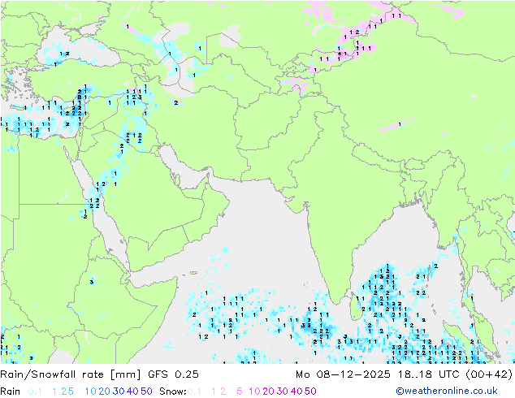Open the weatheronline.co.uk copyright link
The width and height of the screenshot is (515, 398).
(447, 392)
